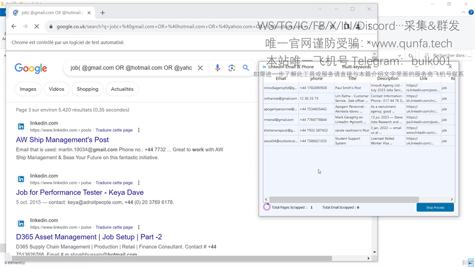Viewport: 475px width, 267px height.
Task: Click Chrome horizontal scrollbar right arrow
Action: (368, 258)
